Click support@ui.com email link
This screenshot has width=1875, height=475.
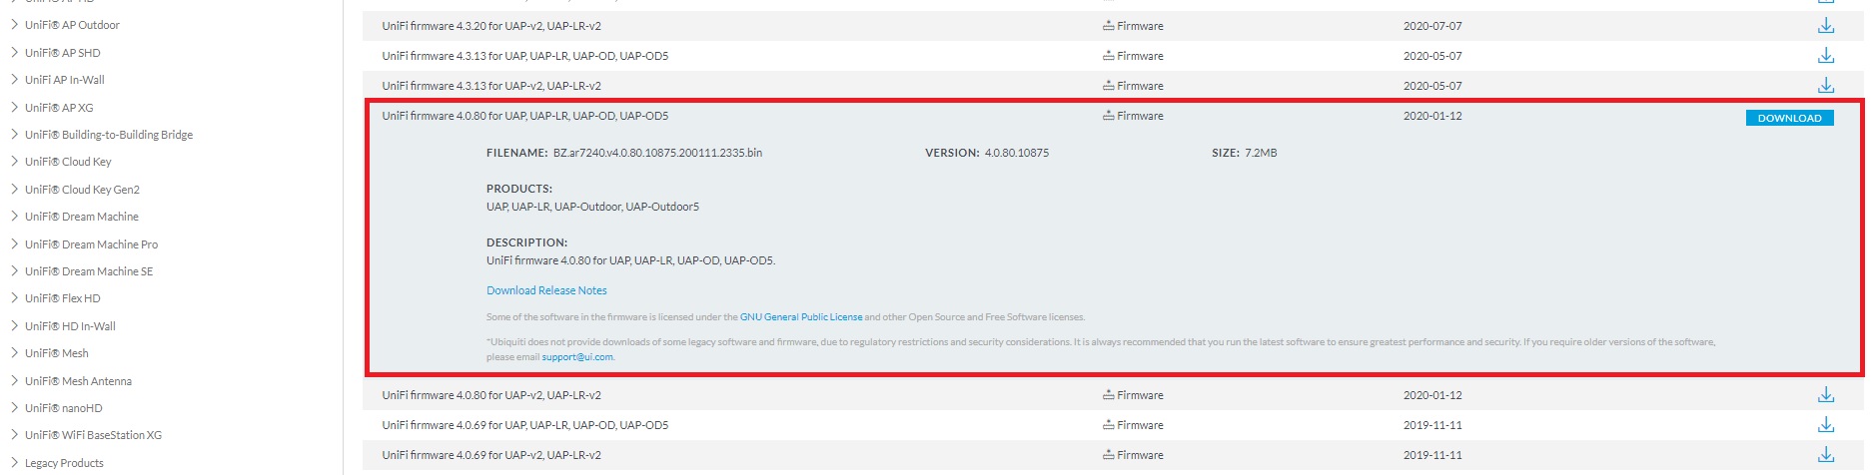tap(577, 357)
